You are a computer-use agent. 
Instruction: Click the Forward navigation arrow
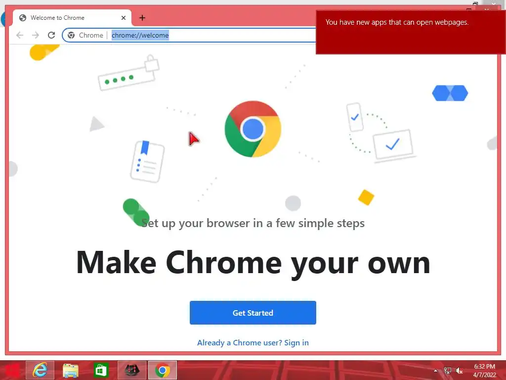(x=36, y=35)
